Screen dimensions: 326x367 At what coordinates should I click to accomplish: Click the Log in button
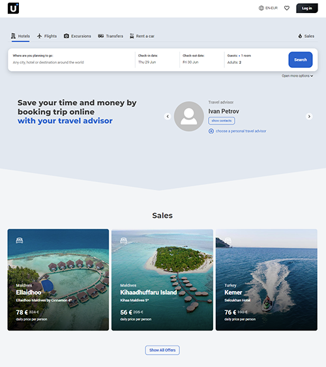click(307, 8)
